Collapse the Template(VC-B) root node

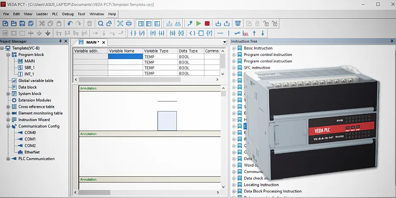pos(2,48)
